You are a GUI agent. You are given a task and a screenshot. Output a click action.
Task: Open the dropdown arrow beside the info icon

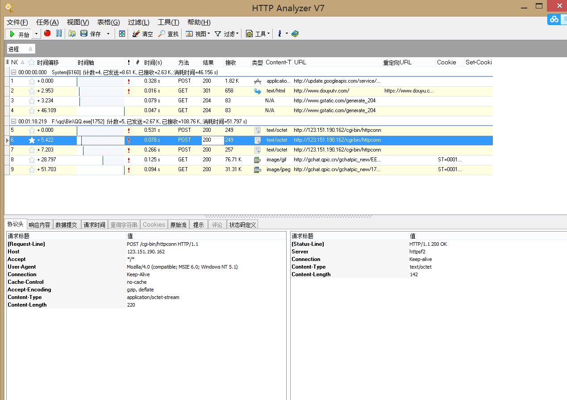[x=287, y=34]
